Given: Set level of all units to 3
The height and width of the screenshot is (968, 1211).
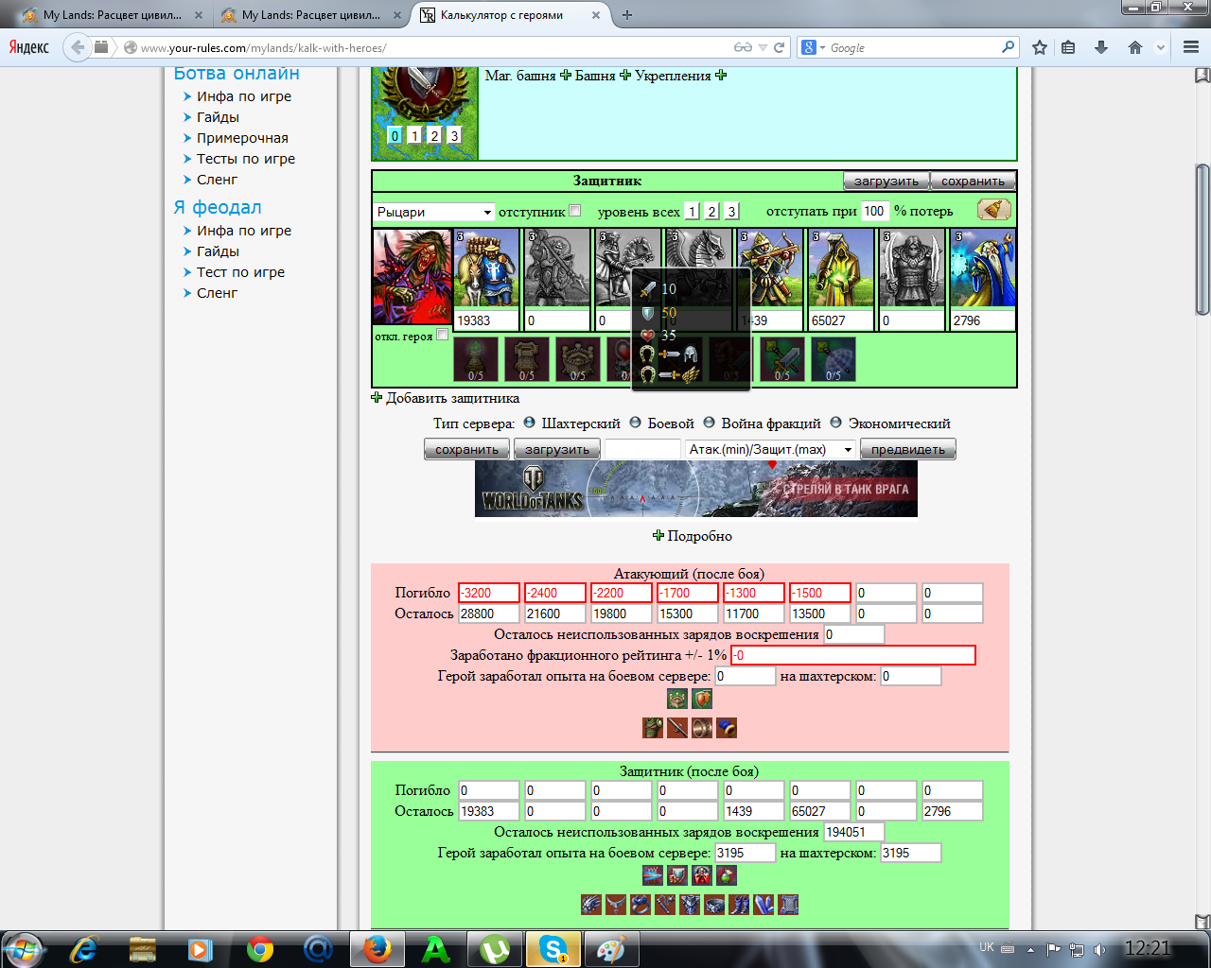Looking at the screenshot, I should pyautogui.click(x=732, y=212).
